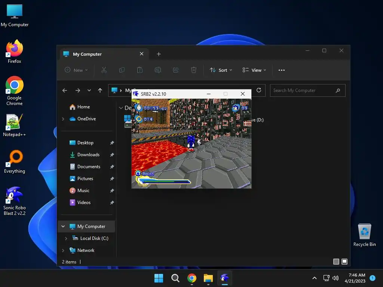Switch to File Explorer on the taskbar
This screenshot has width=383, height=287.
point(208,278)
